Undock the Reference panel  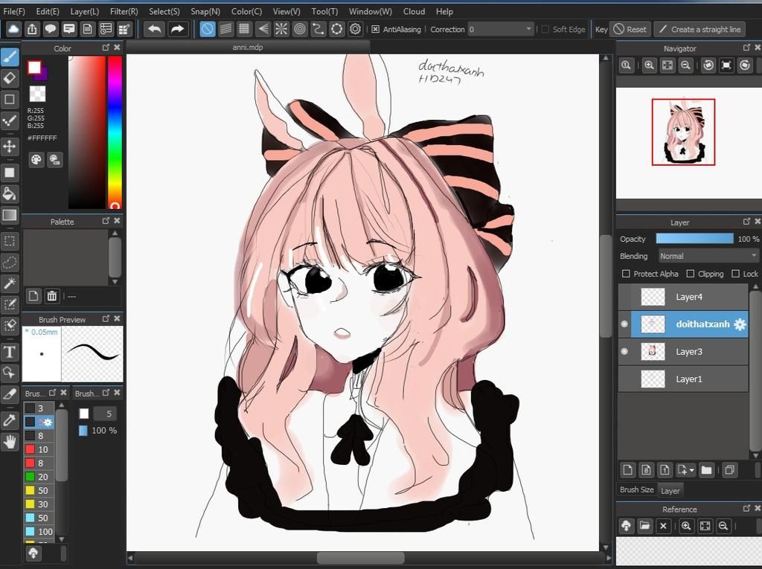click(x=746, y=508)
